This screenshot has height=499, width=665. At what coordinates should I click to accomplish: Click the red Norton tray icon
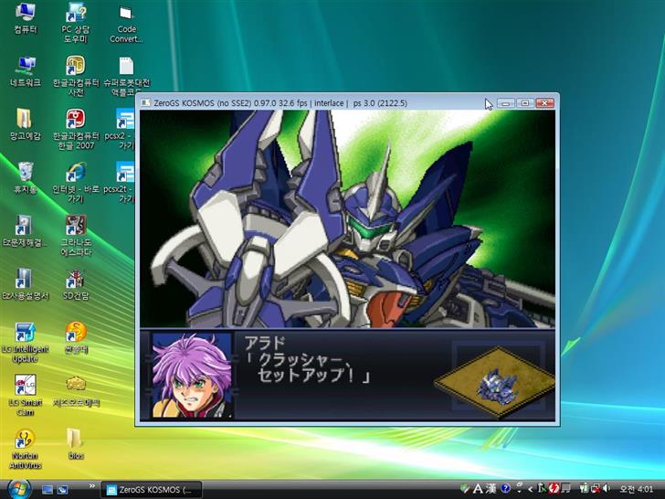(554, 489)
